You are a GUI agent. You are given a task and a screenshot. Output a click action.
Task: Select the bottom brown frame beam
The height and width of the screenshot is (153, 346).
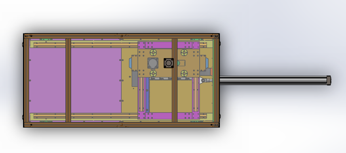[x=121, y=125]
